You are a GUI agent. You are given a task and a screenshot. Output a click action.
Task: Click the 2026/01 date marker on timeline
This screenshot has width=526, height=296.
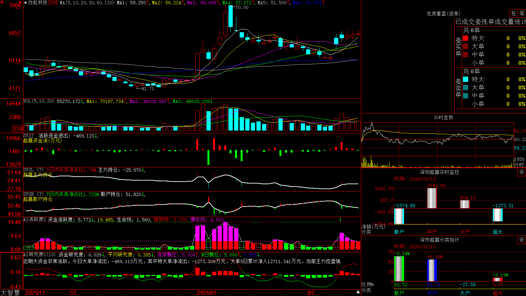(x=207, y=293)
